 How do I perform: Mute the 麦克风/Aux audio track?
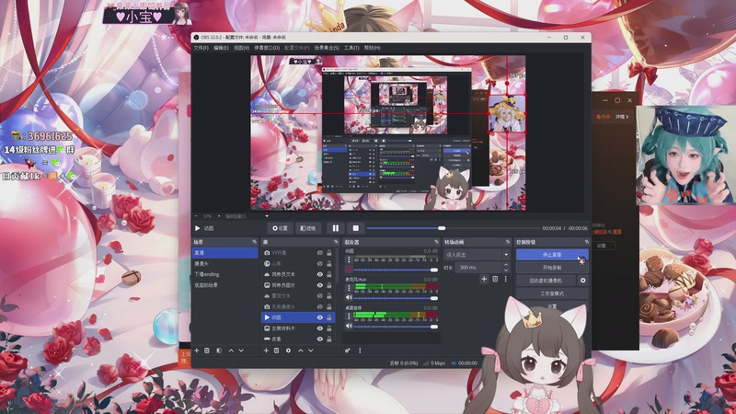349,297
